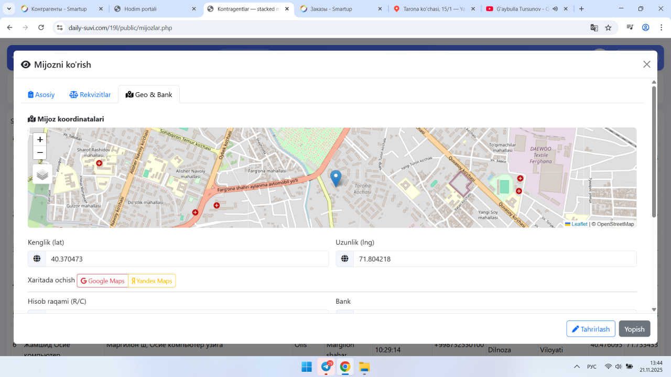Open File Explorer from the taskbar
Screen dimensions: 671x377
(364, 367)
